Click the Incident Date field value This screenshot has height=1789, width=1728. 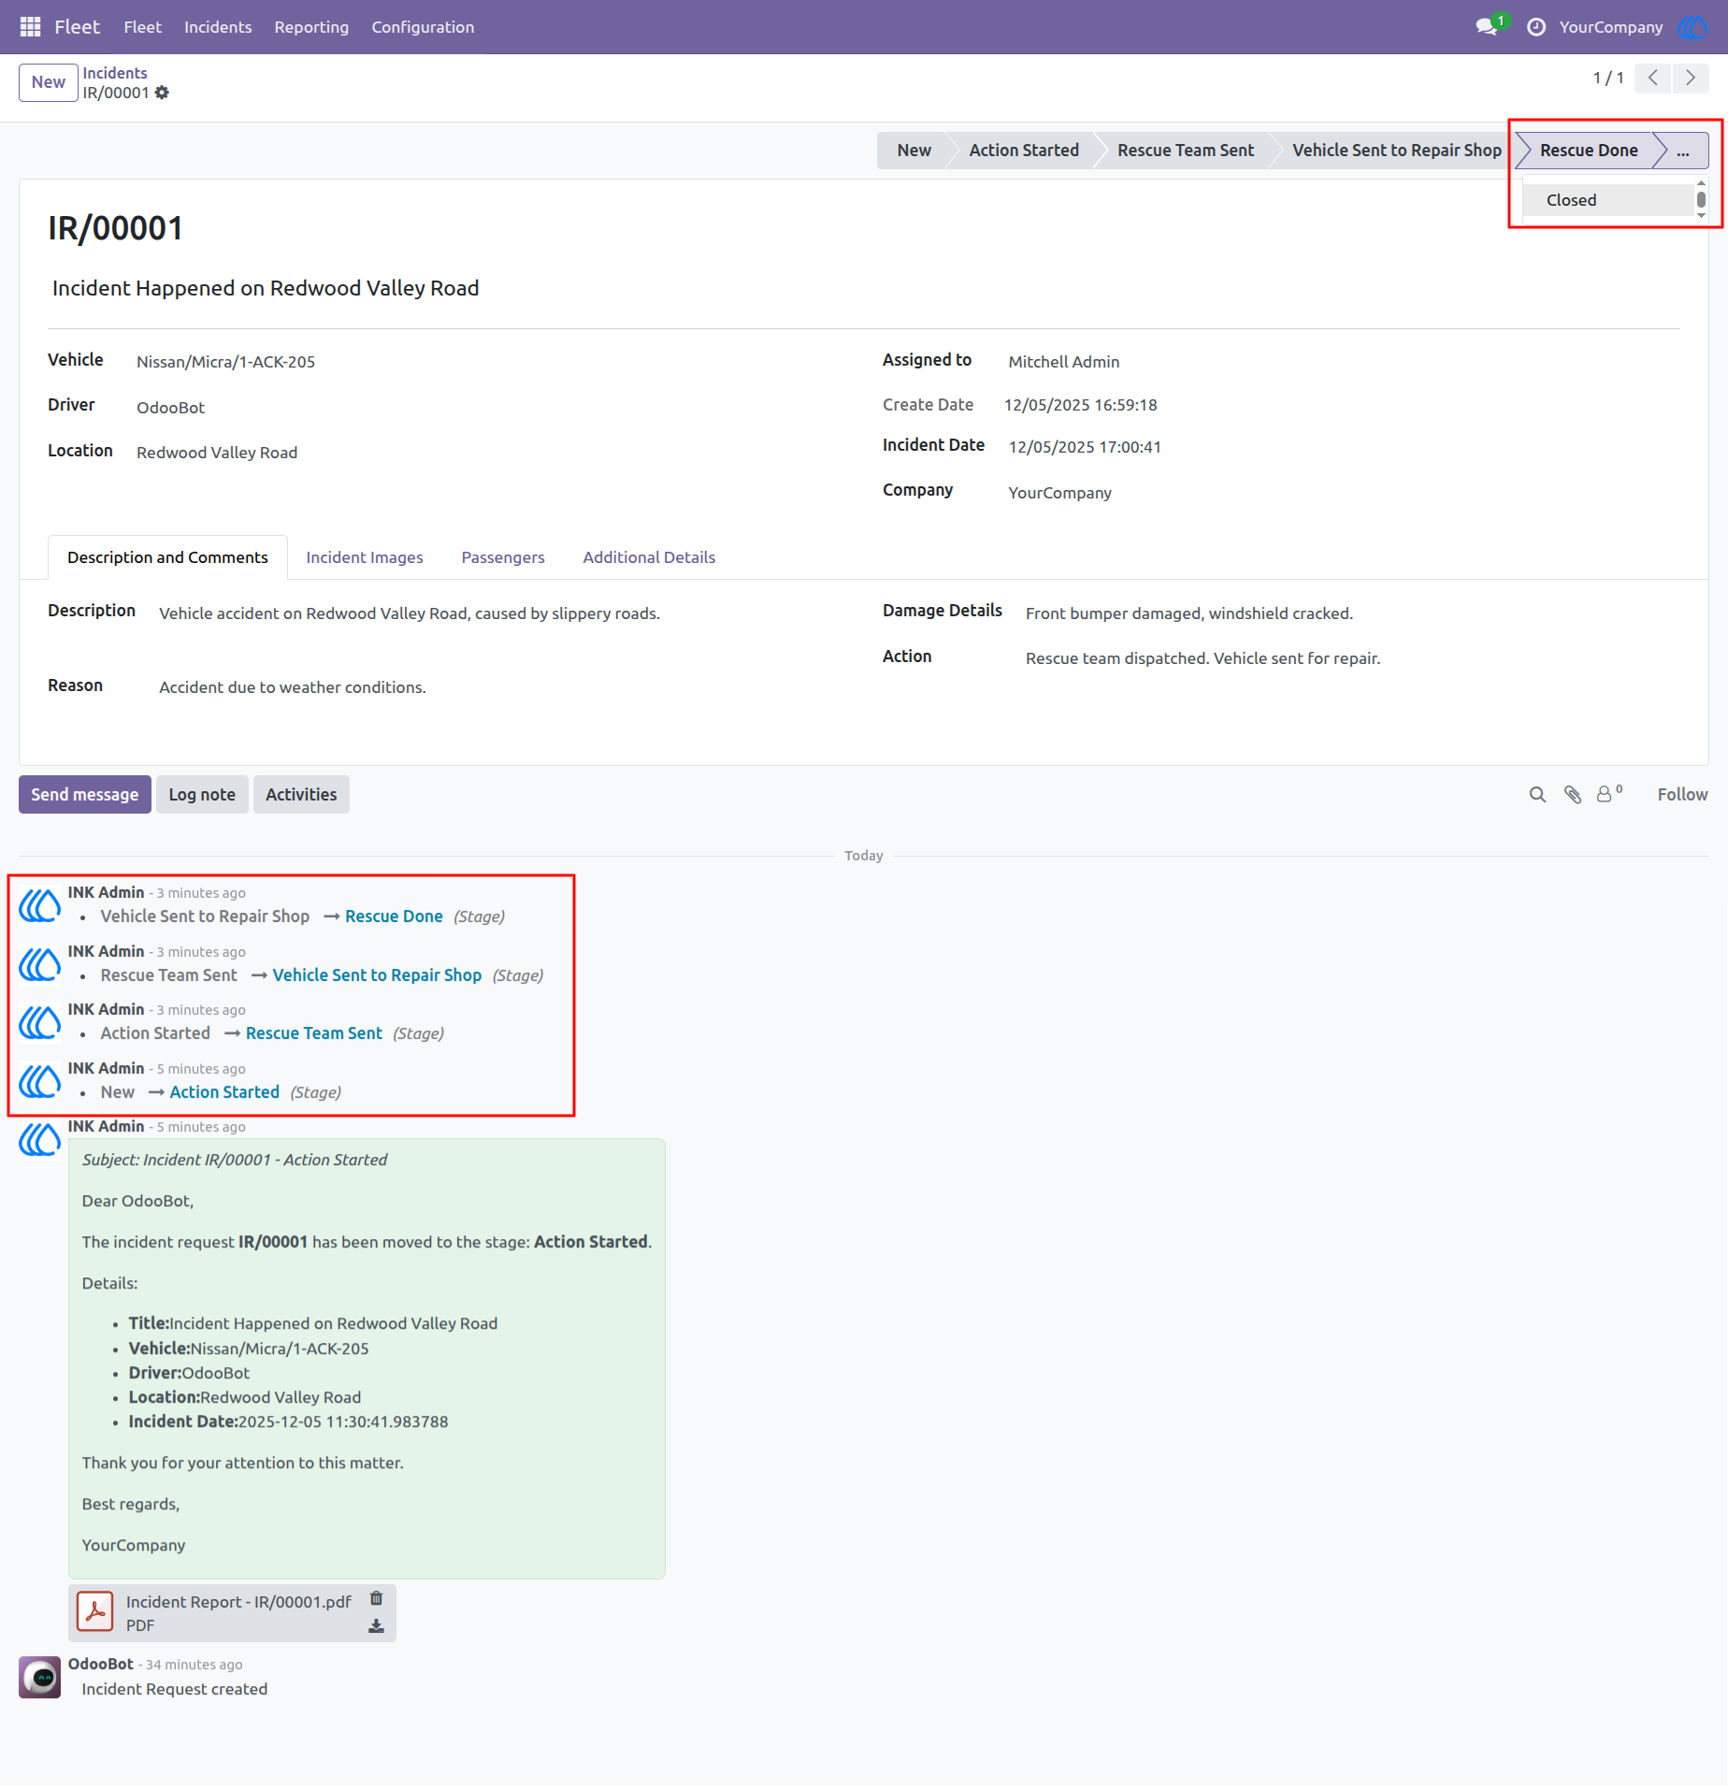[x=1085, y=447]
